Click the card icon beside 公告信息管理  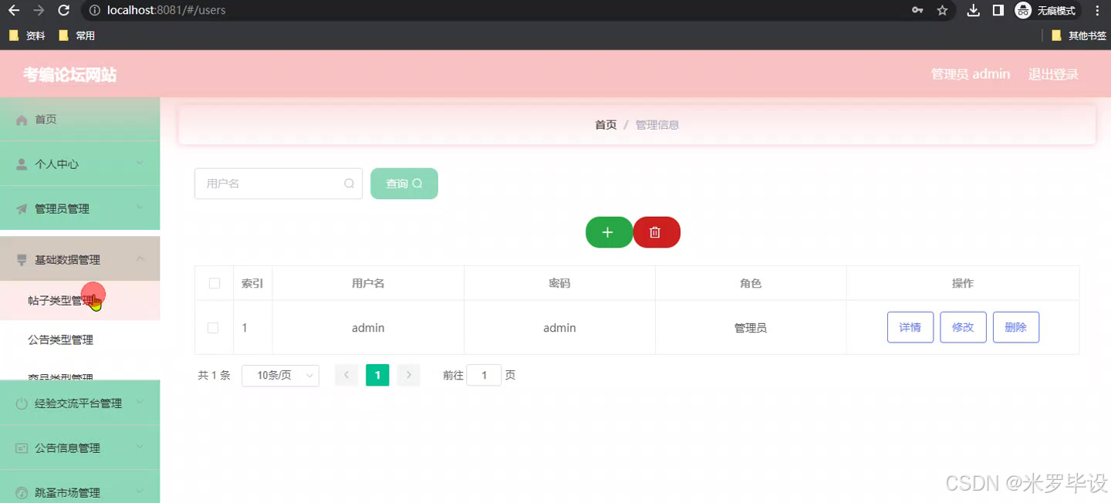click(22, 448)
